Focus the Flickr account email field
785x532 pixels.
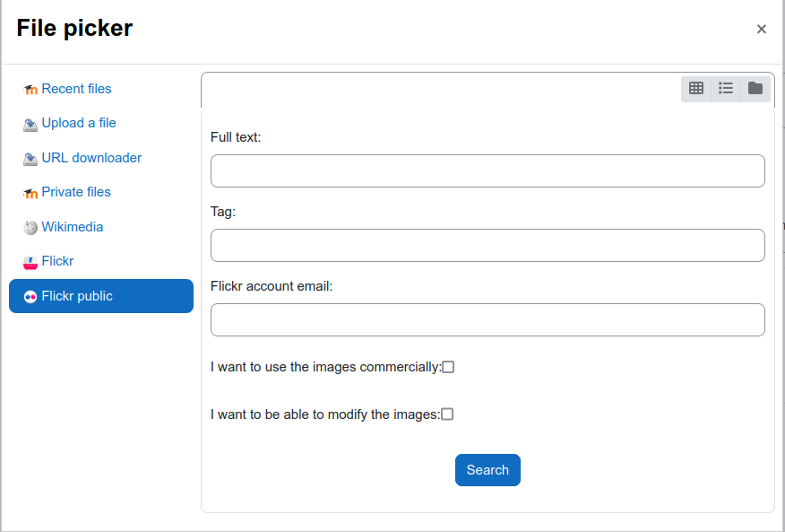point(487,319)
